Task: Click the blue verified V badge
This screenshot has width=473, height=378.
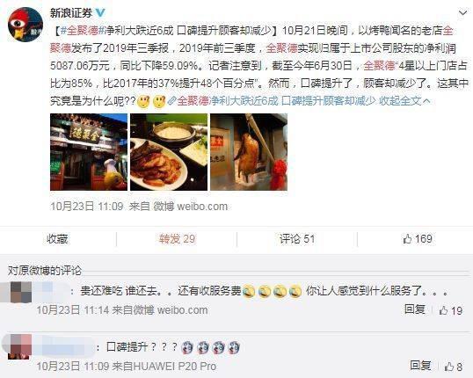Action: click(x=100, y=12)
